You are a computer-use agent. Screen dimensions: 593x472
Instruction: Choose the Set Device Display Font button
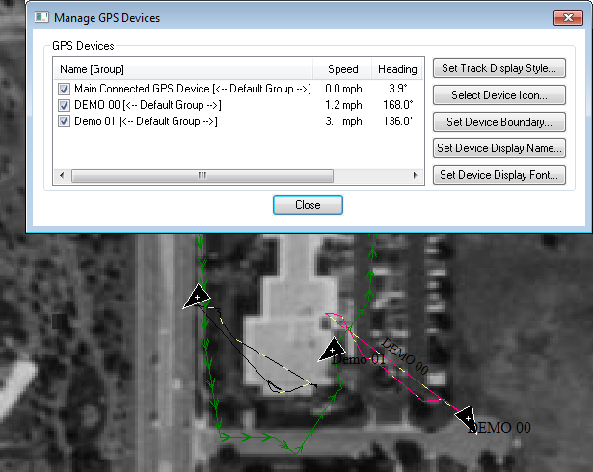499,175
